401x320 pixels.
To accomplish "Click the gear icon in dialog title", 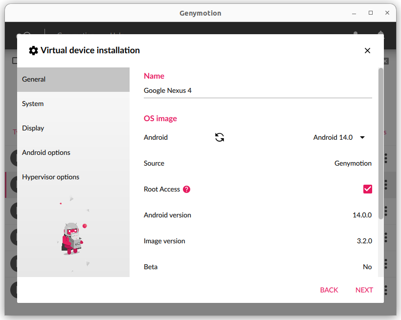I will (33, 51).
